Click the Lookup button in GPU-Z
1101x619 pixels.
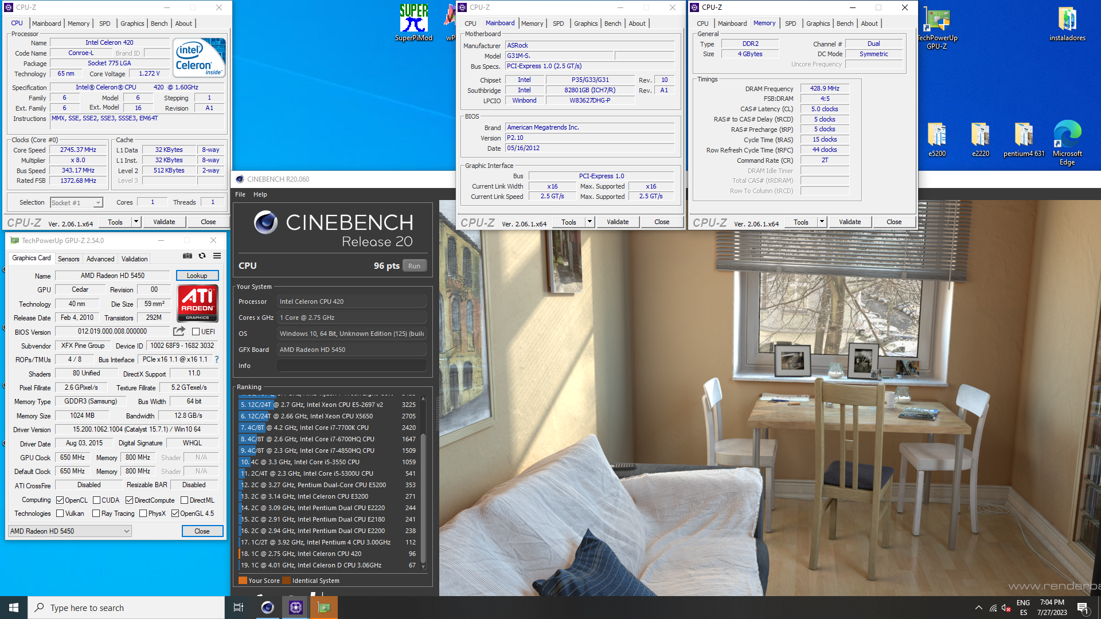(197, 276)
